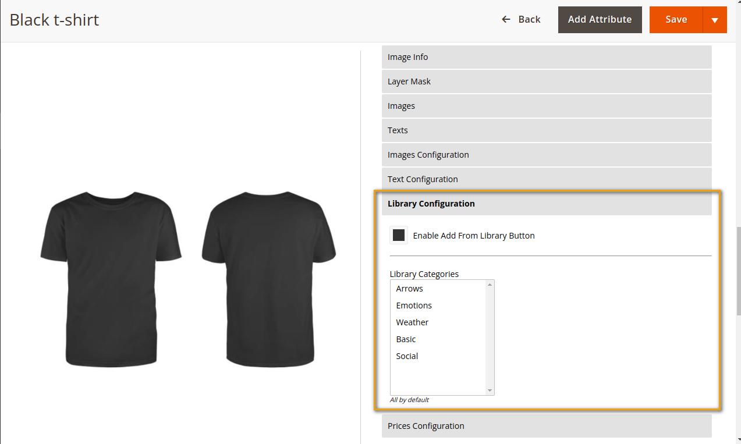
Task: Click the front view t-shirt image
Action: pos(111,279)
